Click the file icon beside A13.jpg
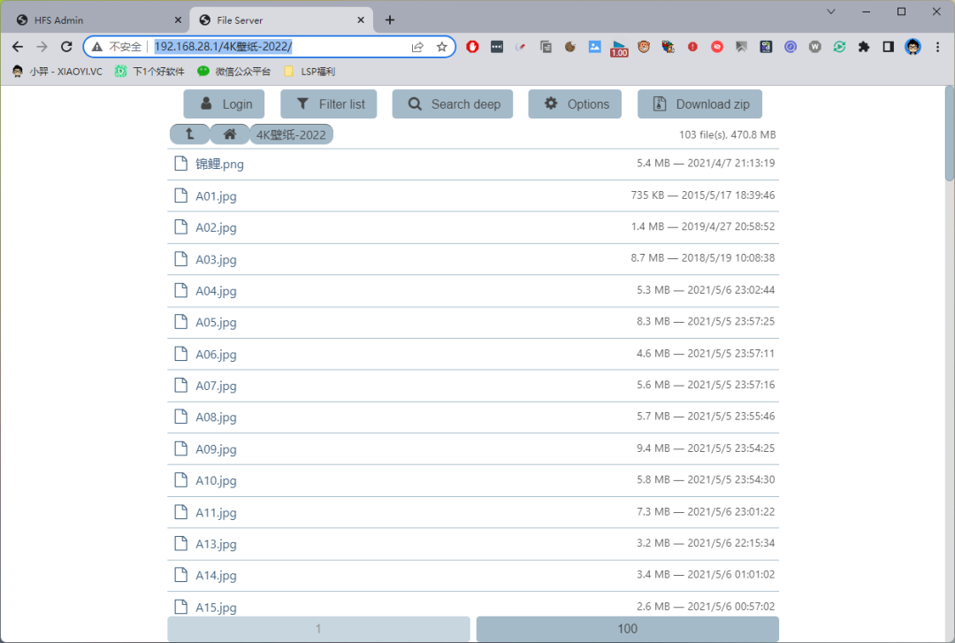955x643 pixels. click(181, 544)
